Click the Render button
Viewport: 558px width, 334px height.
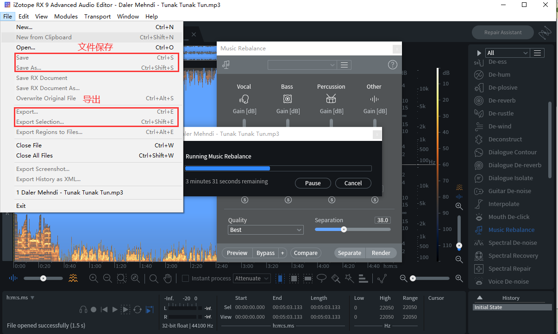point(381,253)
